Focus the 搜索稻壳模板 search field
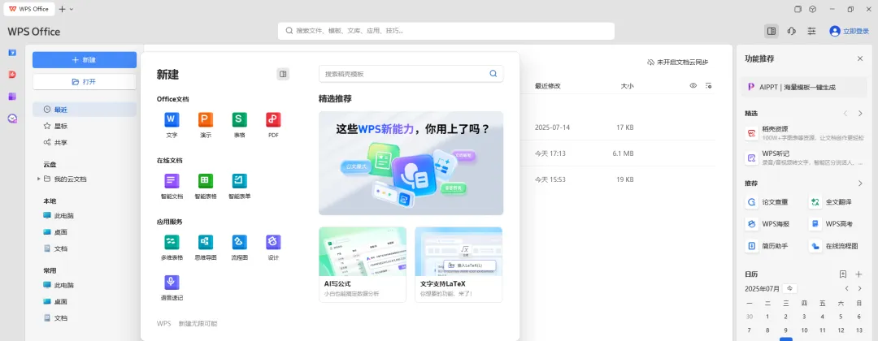The width and height of the screenshot is (878, 341). tap(411, 74)
